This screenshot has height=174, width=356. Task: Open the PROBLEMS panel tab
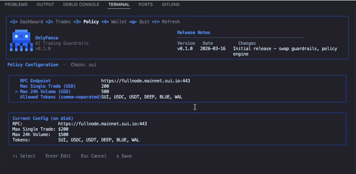(x=16, y=4)
